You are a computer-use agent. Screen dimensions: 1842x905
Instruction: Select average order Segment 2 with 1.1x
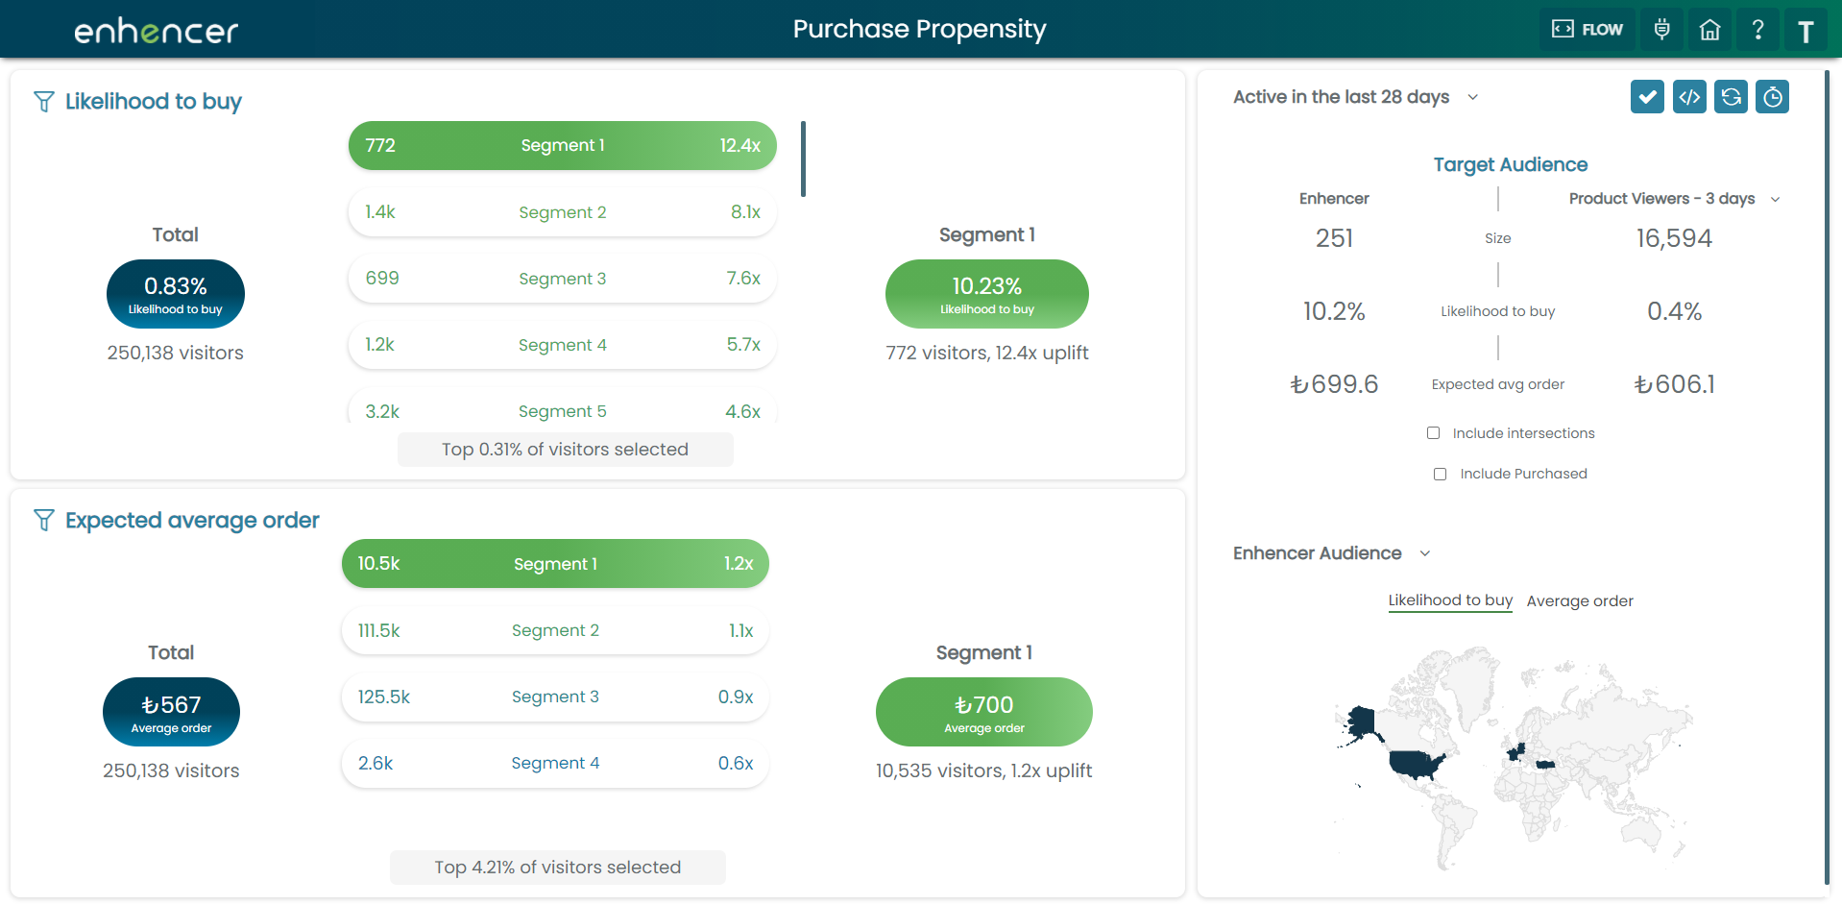(x=555, y=630)
